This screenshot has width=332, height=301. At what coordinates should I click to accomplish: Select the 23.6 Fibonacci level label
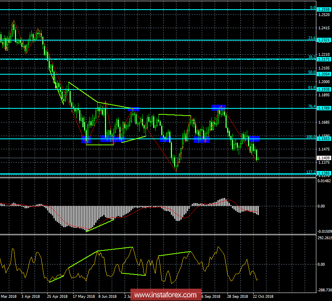coord(311,38)
